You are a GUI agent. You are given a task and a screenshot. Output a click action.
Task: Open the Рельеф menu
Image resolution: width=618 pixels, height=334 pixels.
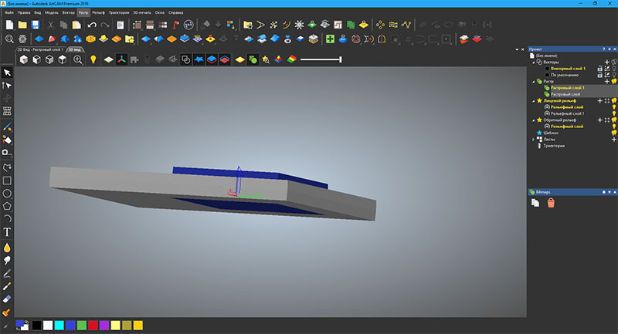pos(98,12)
